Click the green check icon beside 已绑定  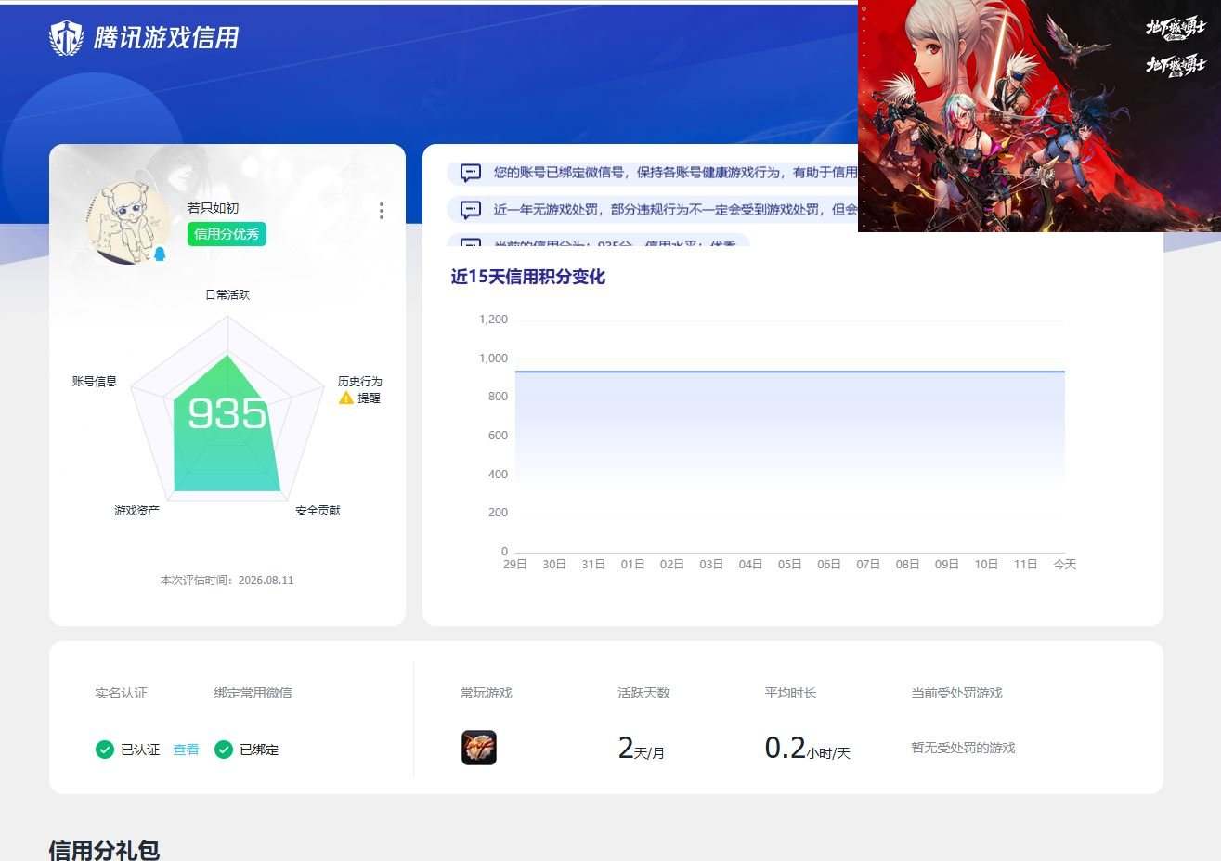[x=224, y=750]
